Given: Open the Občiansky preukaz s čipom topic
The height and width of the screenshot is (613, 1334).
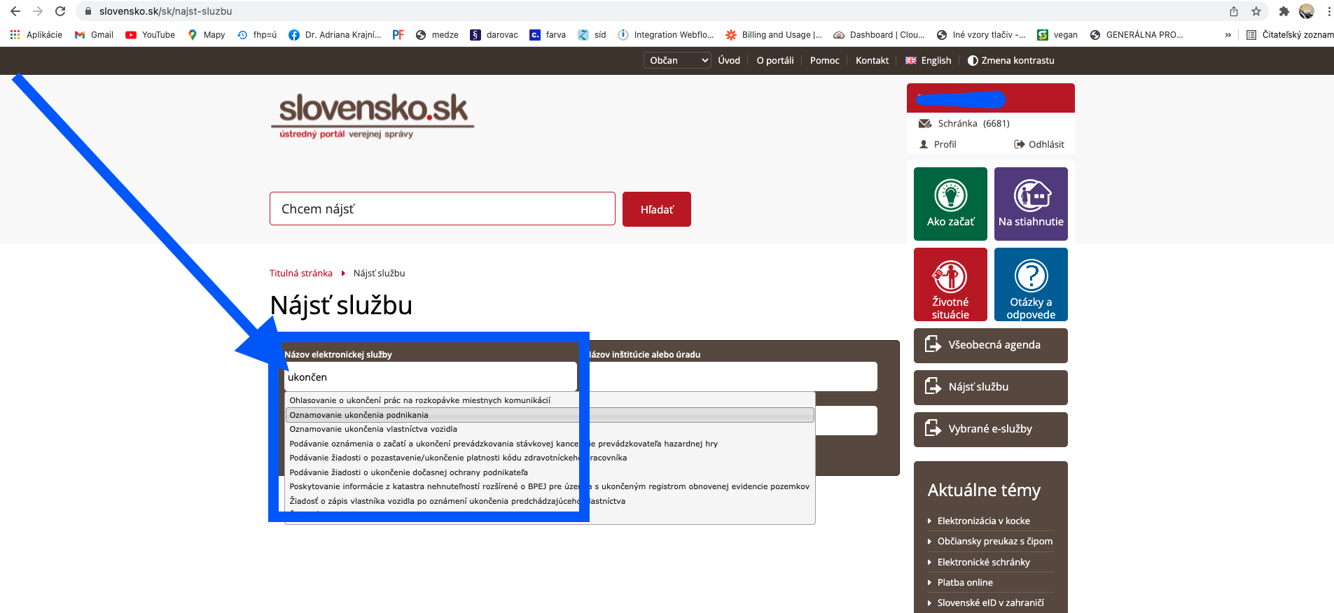Looking at the screenshot, I should point(995,541).
